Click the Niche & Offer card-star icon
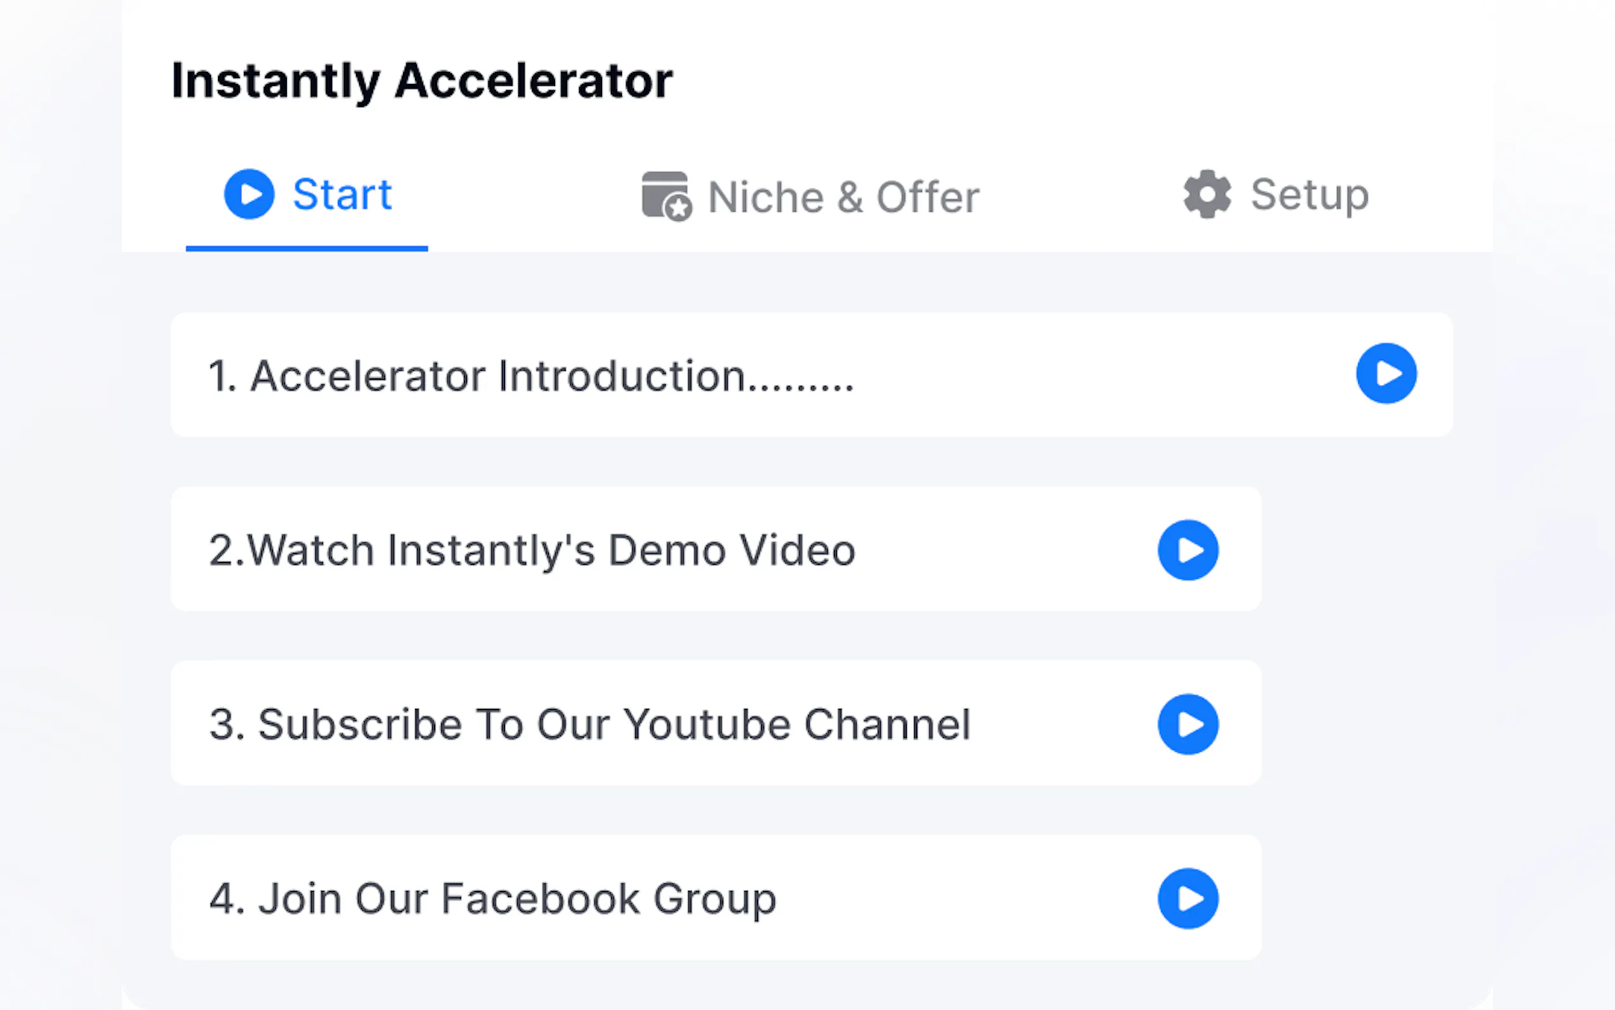The image size is (1615, 1010). [x=666, y=197]
